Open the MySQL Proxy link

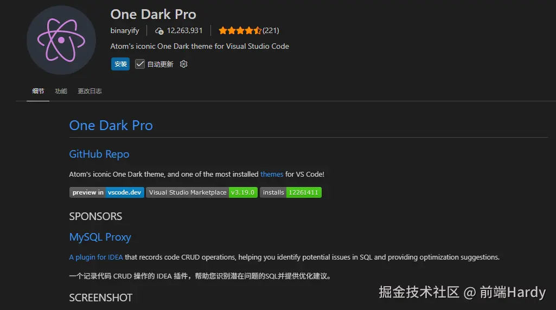[x=100, y=237]
